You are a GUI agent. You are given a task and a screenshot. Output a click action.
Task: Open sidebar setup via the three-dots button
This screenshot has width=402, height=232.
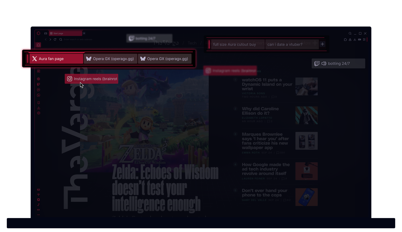(x=38, y=215)
